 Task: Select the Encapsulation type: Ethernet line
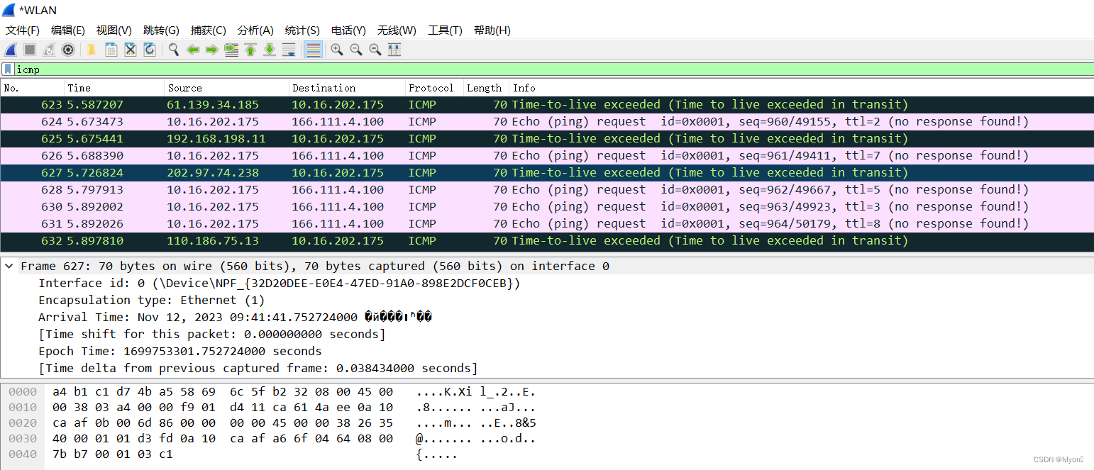click(152, 301)
